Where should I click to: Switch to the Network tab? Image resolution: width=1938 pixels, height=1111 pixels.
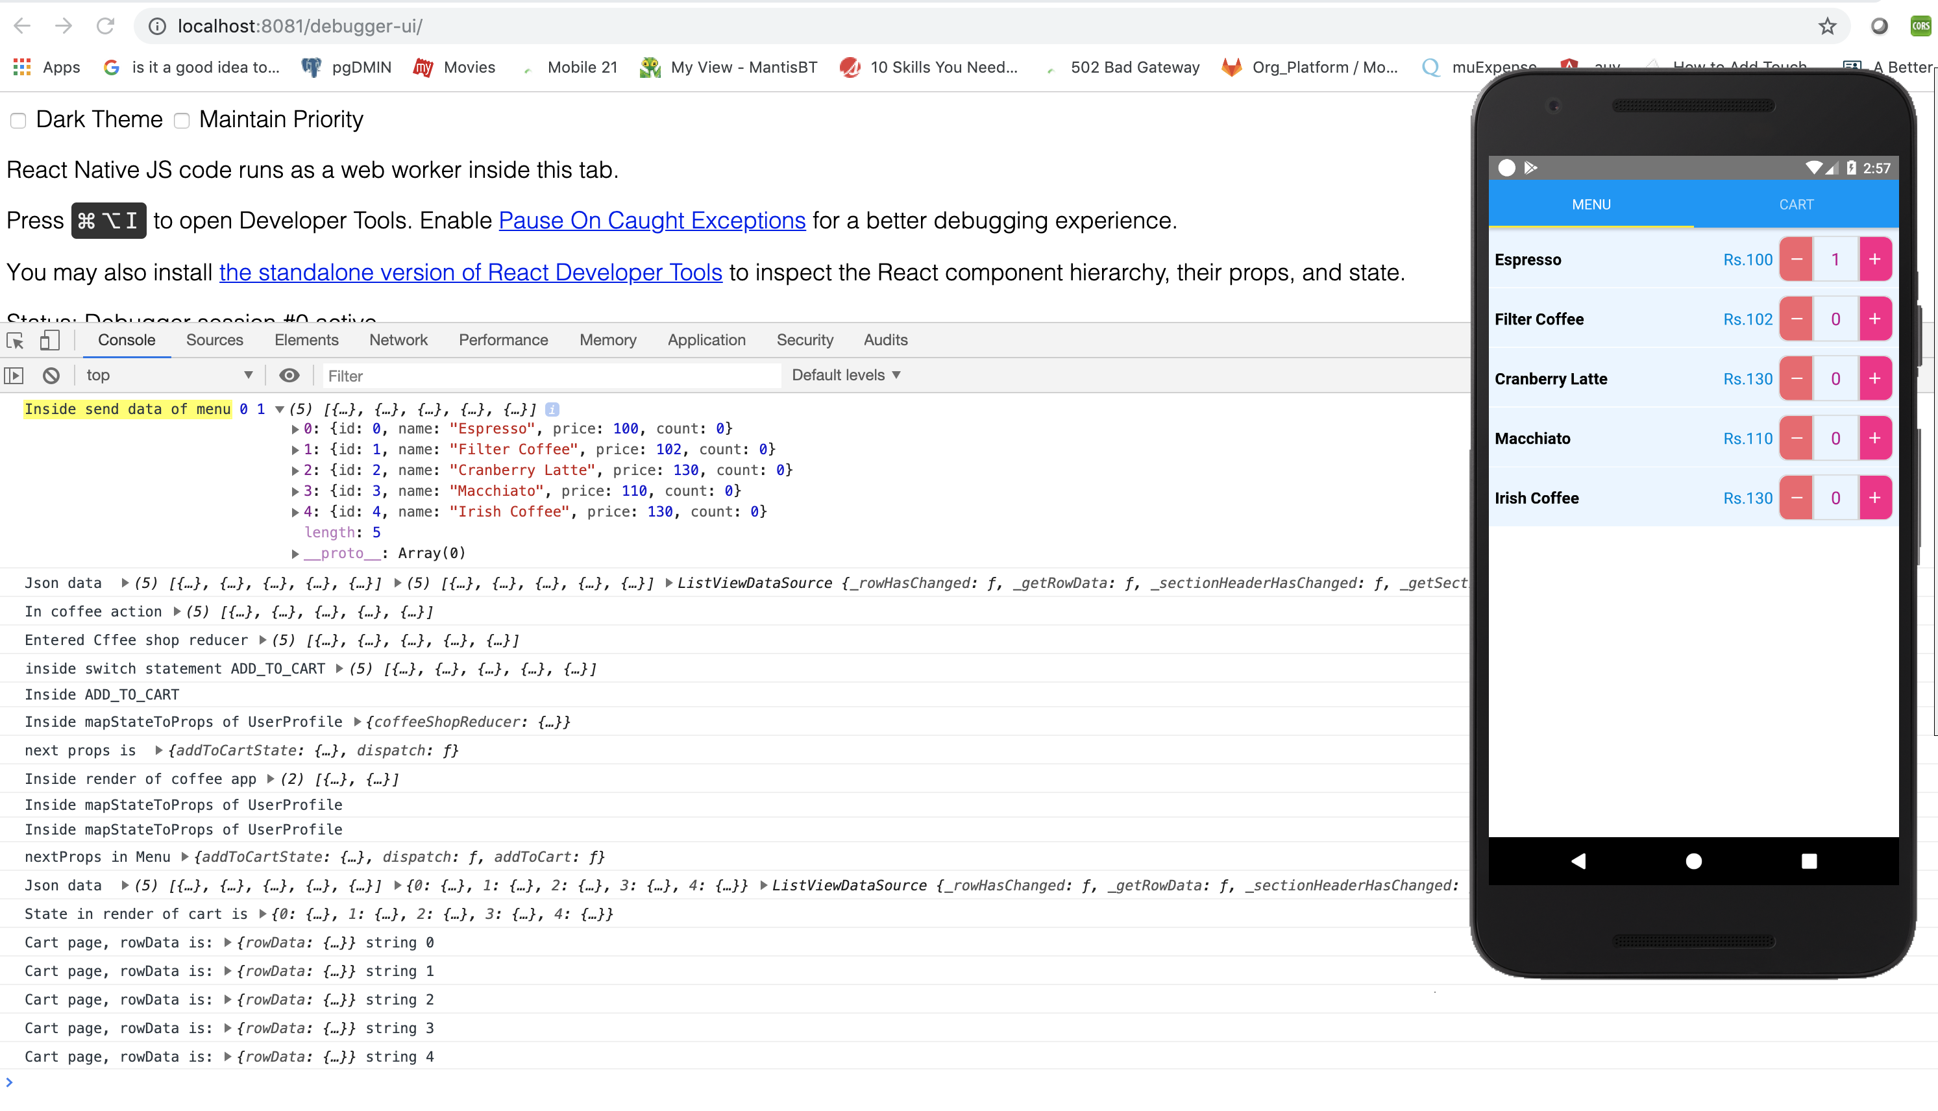(x=397, y=340)
